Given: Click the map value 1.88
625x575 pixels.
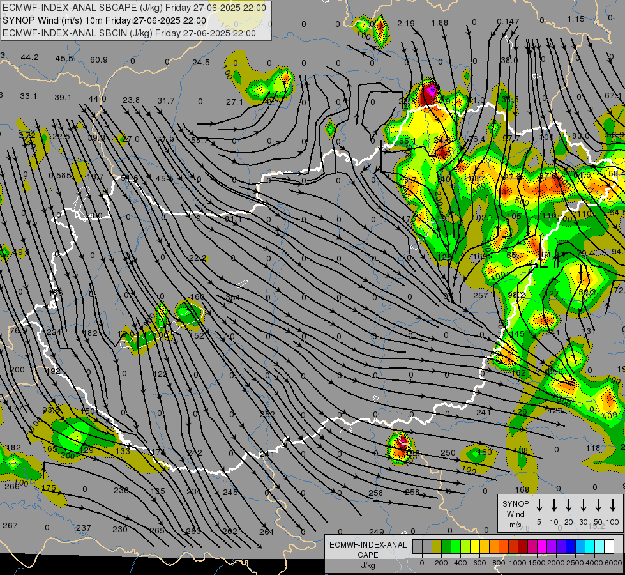Looking at the screenshot, I should click(x=440, y=23).
